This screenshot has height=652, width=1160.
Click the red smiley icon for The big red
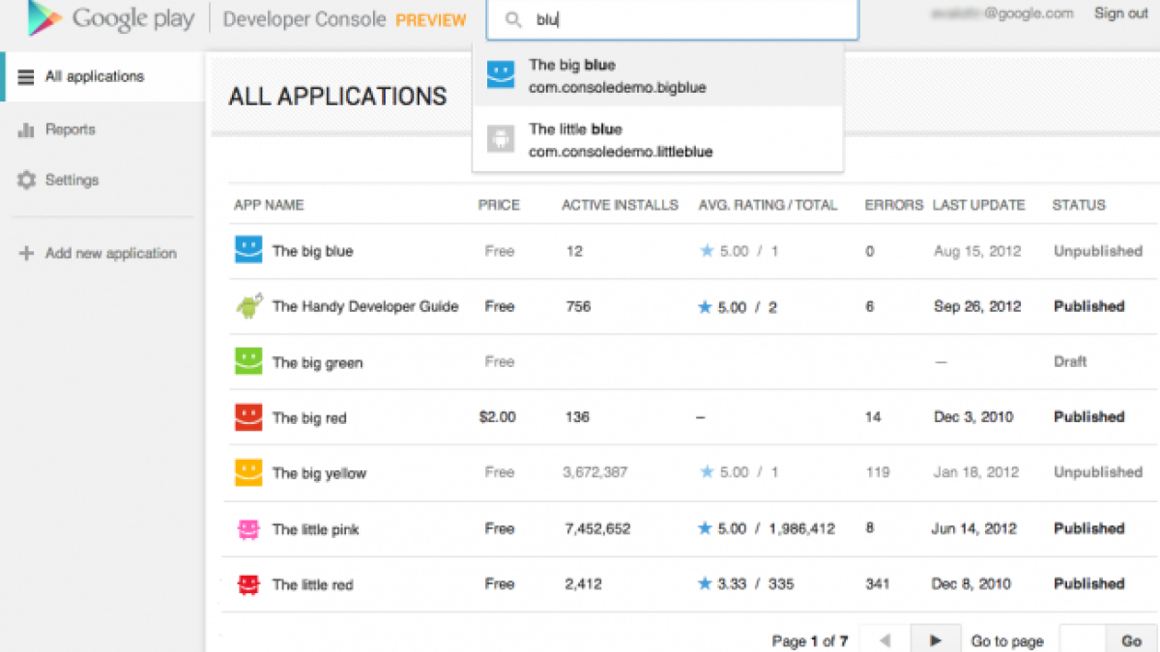(248, 417)
